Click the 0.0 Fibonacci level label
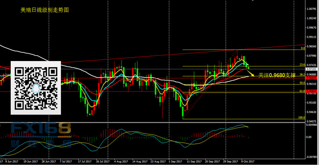This screenshot has height=165, width=319. click(302, 48)
